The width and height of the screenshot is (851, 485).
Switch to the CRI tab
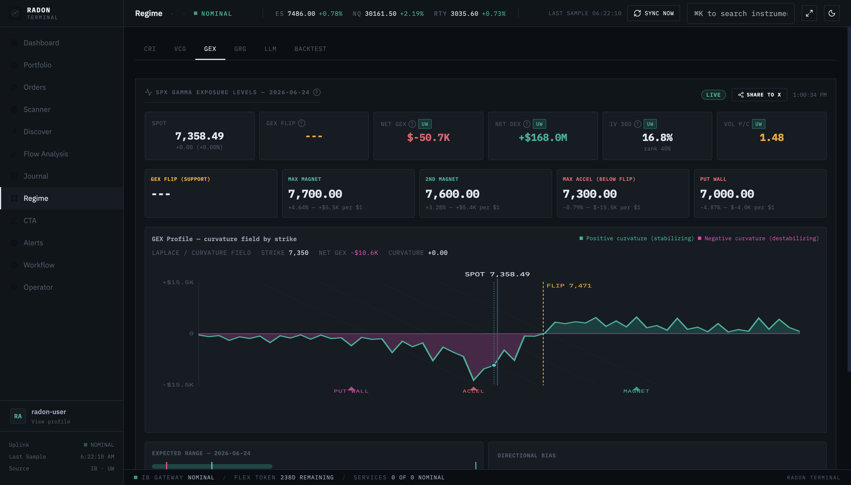coord(150,49)
